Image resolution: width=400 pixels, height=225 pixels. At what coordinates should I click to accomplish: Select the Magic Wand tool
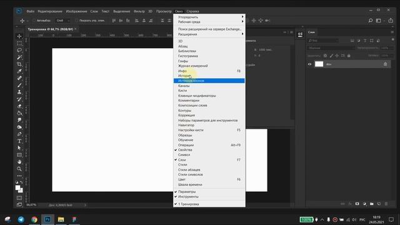click(19, 57)
